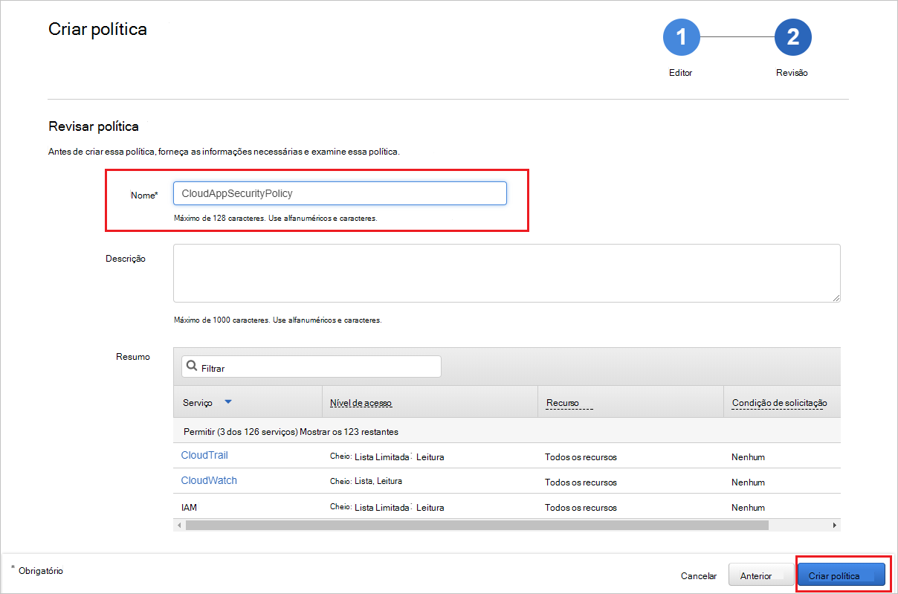This screenshot has height=594, width=898.
Task: Click the step 1 Editor circle
Action: pos(681,38)
